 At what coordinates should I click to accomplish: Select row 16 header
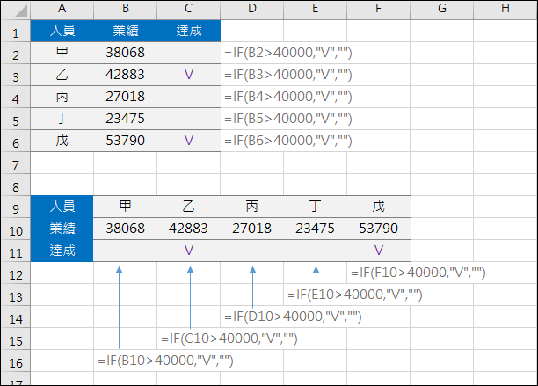pos(16,362)
